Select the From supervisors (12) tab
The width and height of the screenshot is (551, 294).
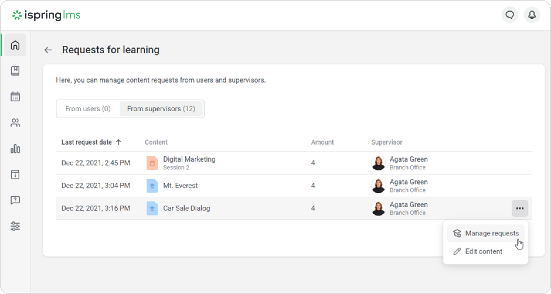[x=161, y=109]
